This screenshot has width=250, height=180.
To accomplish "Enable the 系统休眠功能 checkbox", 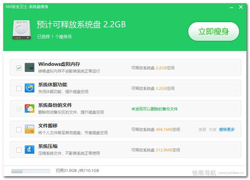I will pos(19,88).
